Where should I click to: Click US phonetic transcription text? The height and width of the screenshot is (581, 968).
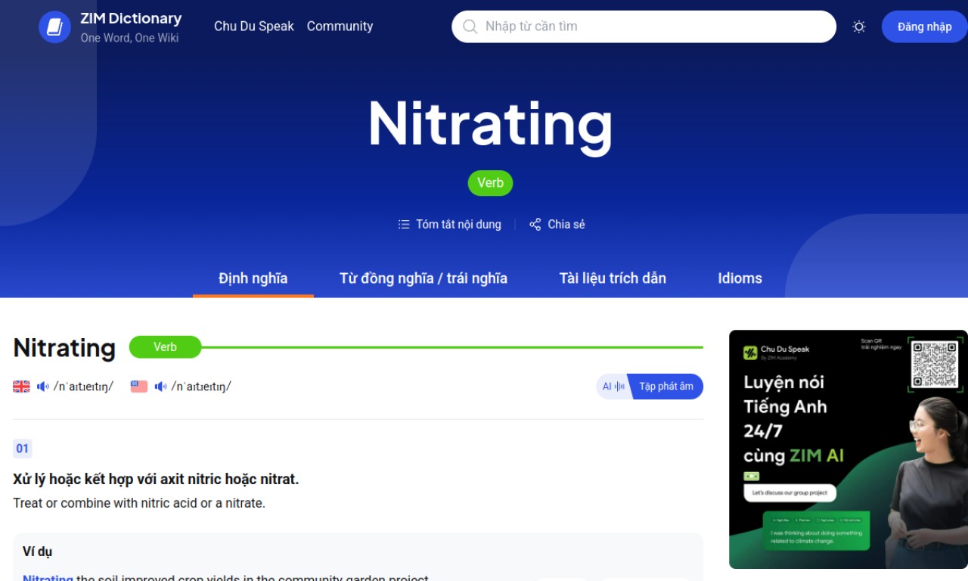(x=201, y=387)
